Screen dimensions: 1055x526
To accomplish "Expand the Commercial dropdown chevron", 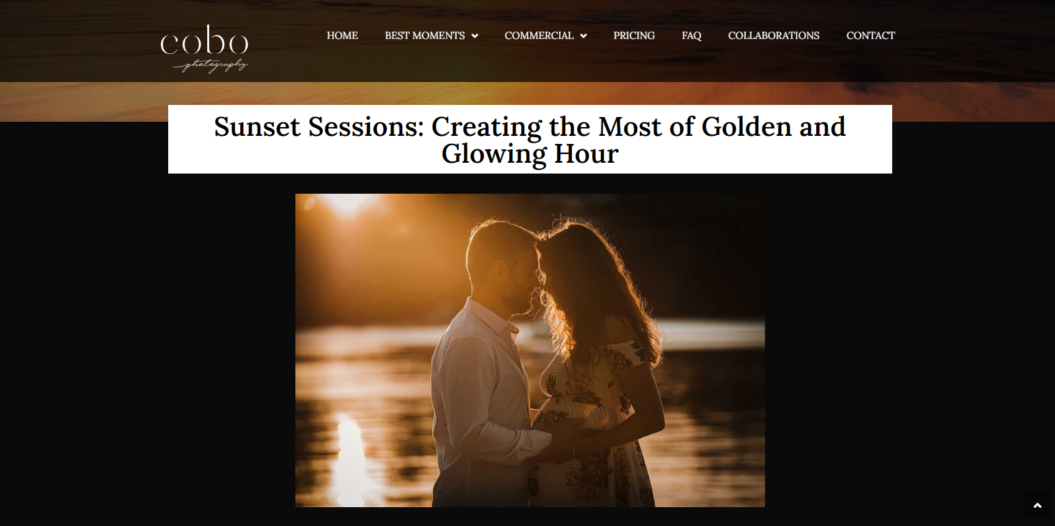I will pyautogui.click(x=583, y=36).
